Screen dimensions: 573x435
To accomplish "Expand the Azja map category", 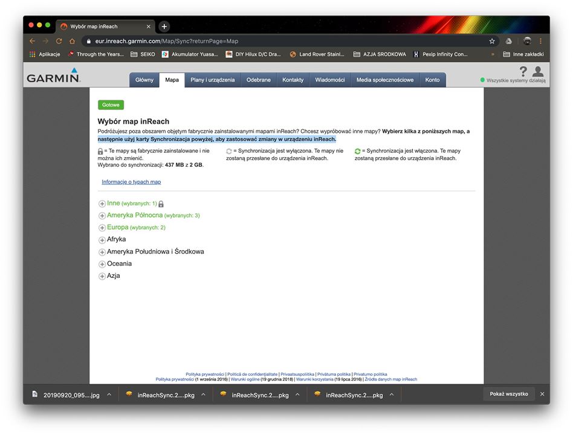I will point(102,276).
